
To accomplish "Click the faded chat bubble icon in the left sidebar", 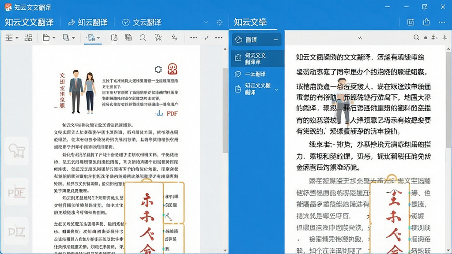I will 16,151.
